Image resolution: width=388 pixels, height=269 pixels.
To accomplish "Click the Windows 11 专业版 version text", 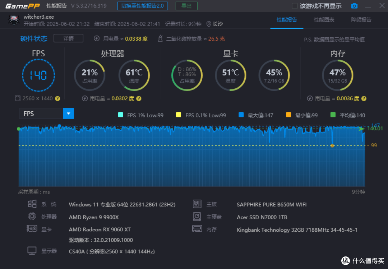I will coord(122,205).
